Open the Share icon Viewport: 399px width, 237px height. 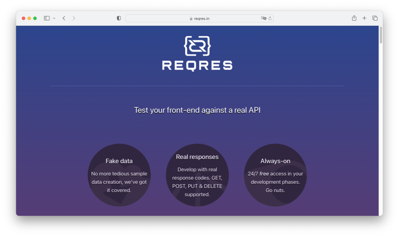coord(354,18)
